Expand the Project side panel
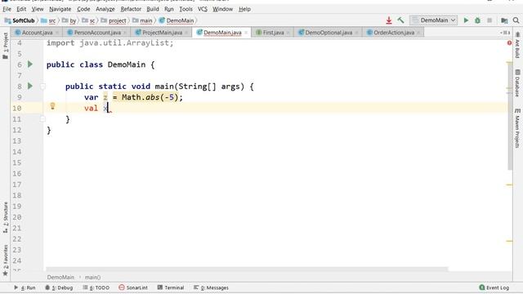523x294 pixels. click(x=6, y=46)
